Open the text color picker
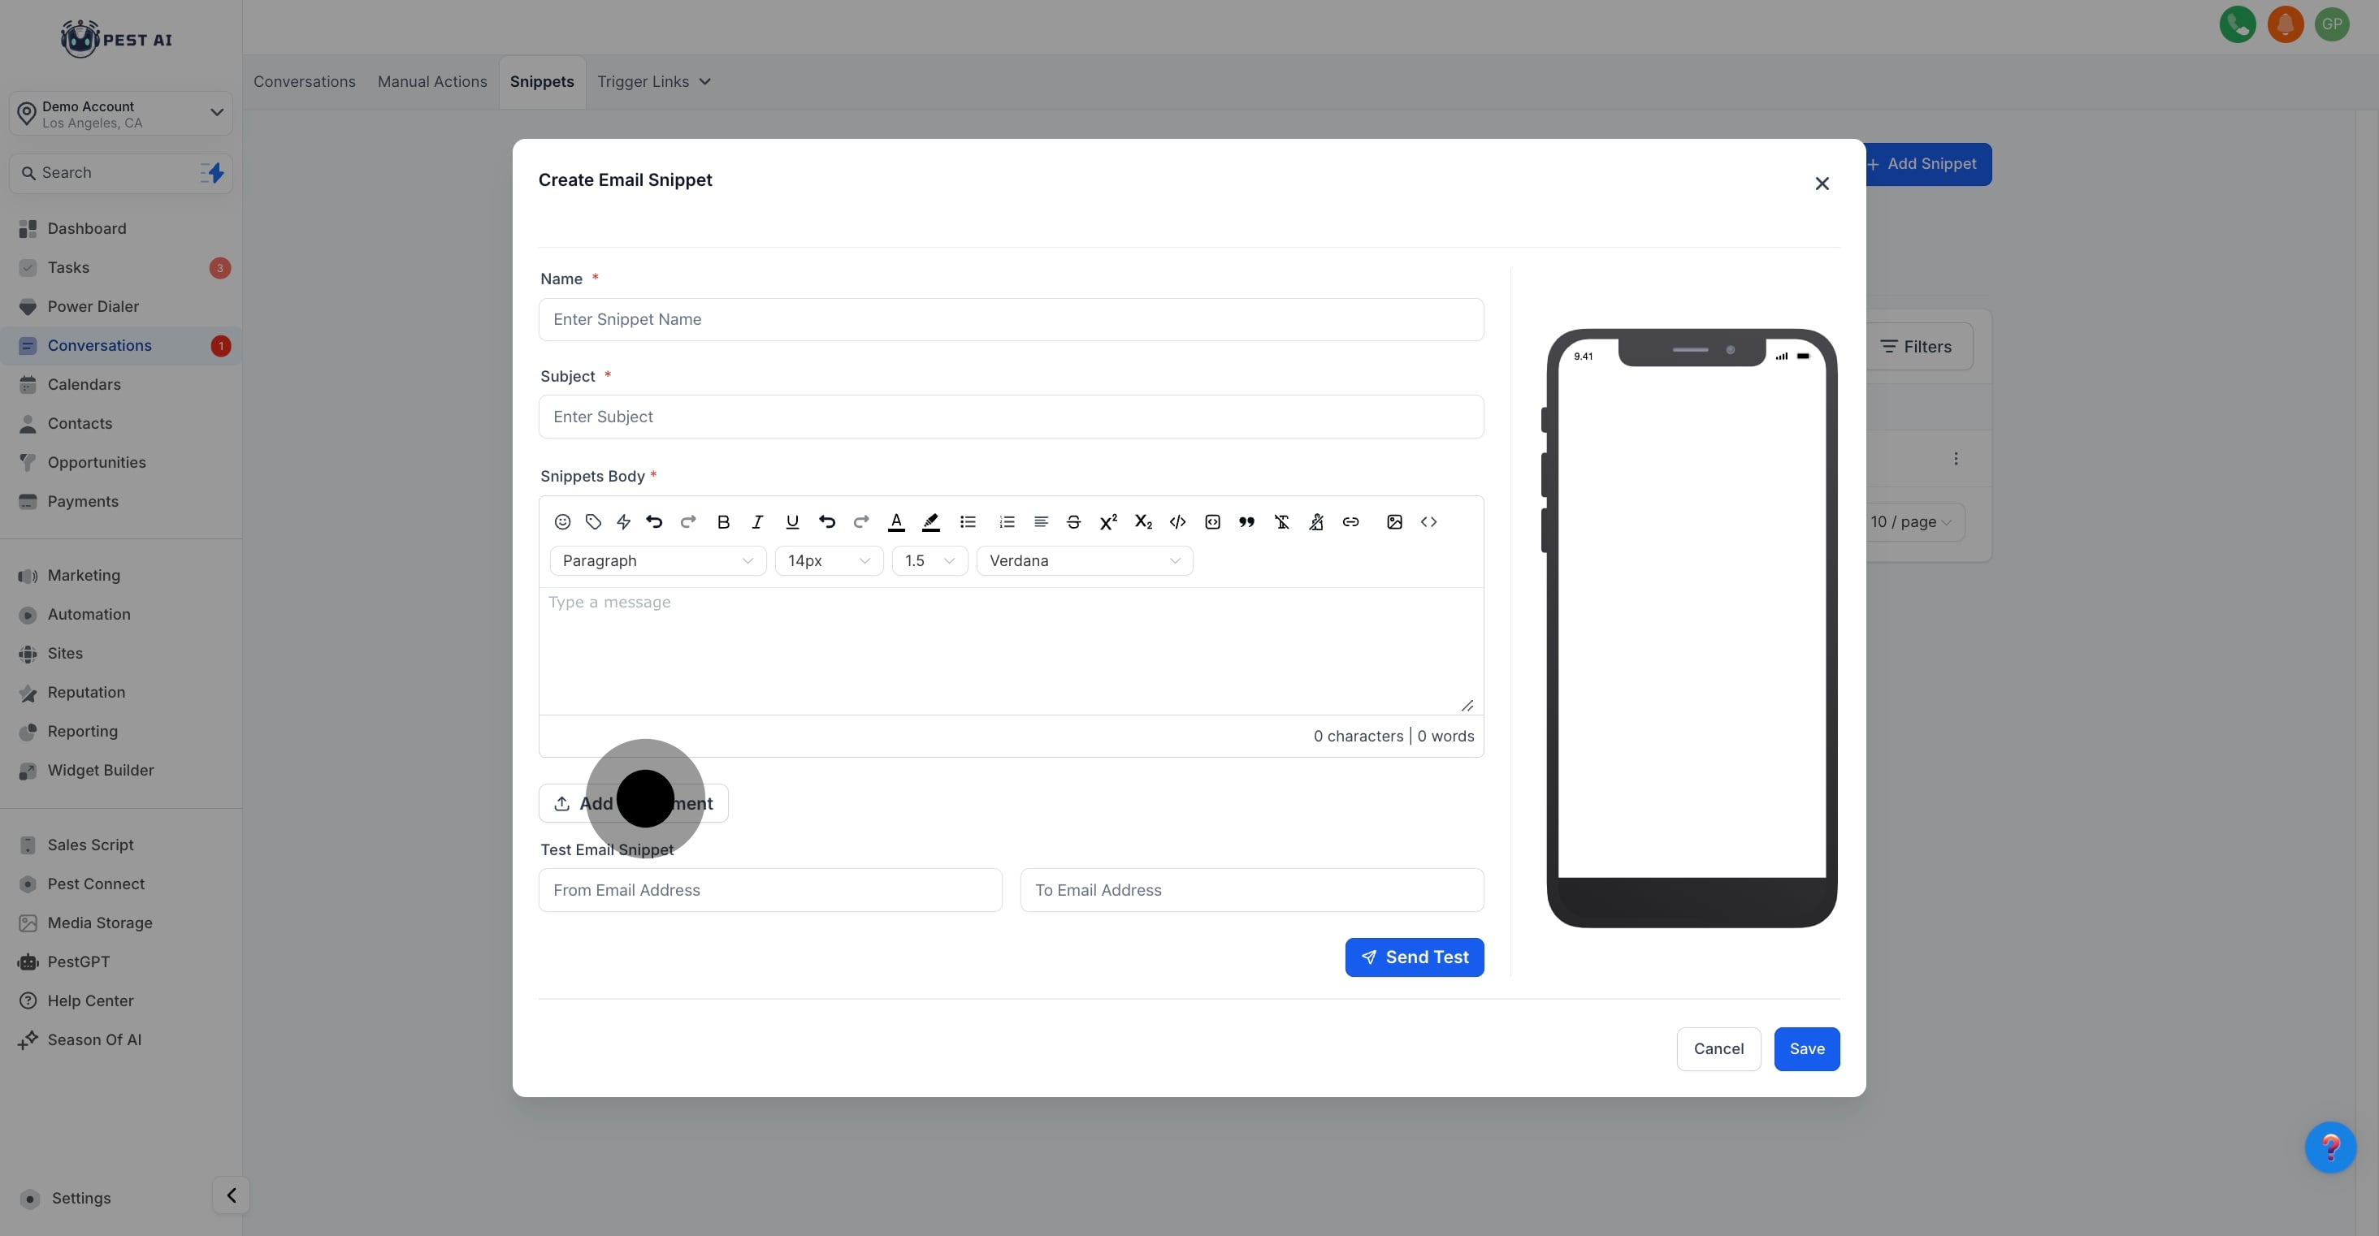The height and width of the screenshot is (1236, 2379). click(895, 521)
